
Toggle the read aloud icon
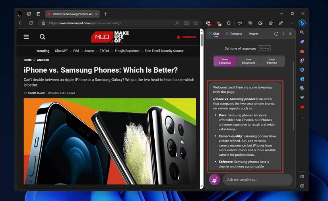pyautogui.click(x=177, y=23)
